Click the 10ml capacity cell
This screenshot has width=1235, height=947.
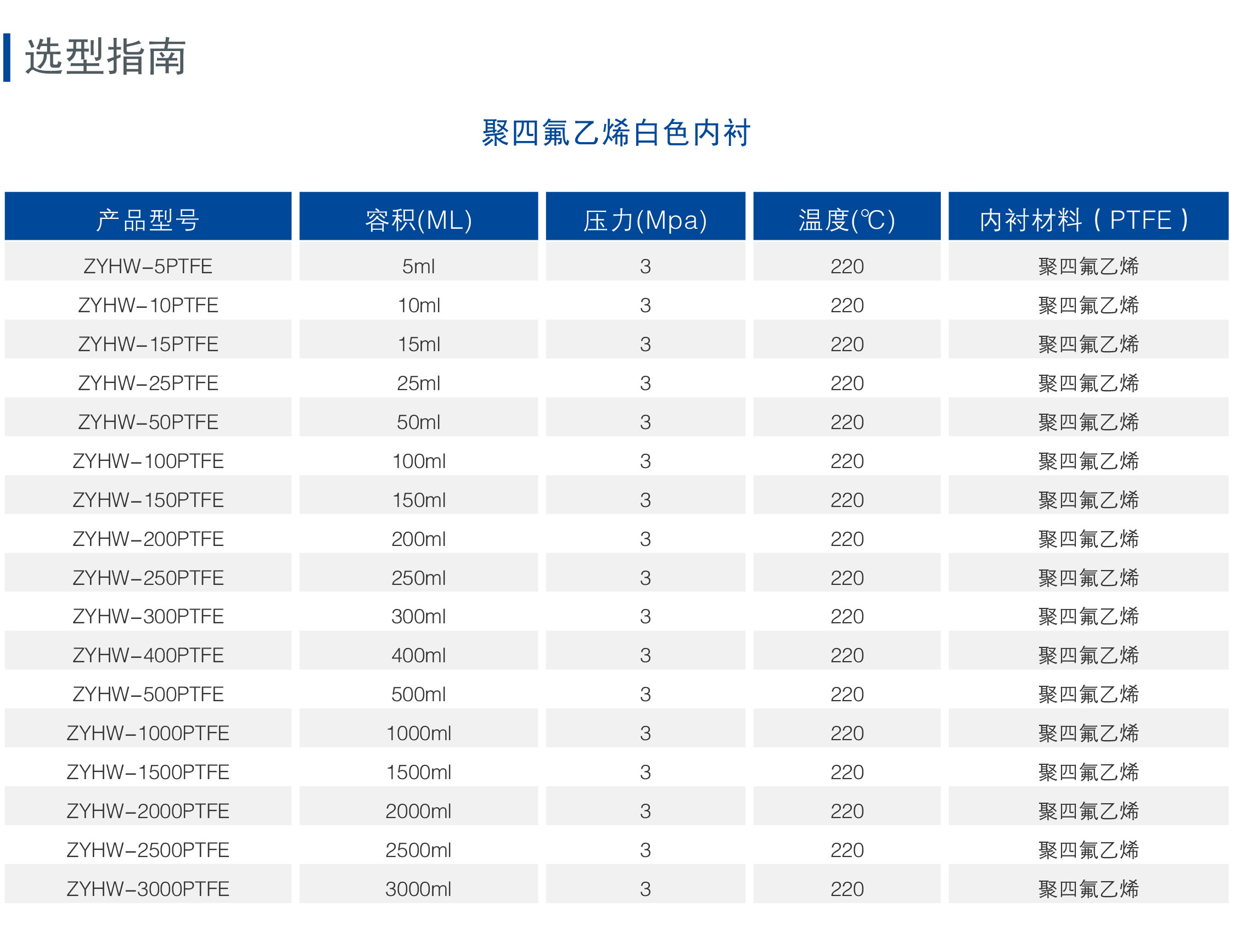click(418, 306)
